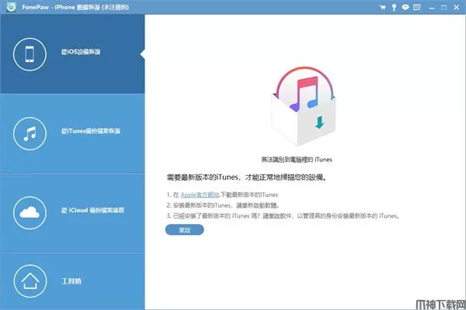Click the FonePaw logo in title bar
Viewport: 466px width, 310px height.
click(x=12, y=7)
